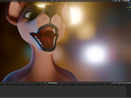Open the overlays options dropdown arrow
131x98 pixels.
121,1
